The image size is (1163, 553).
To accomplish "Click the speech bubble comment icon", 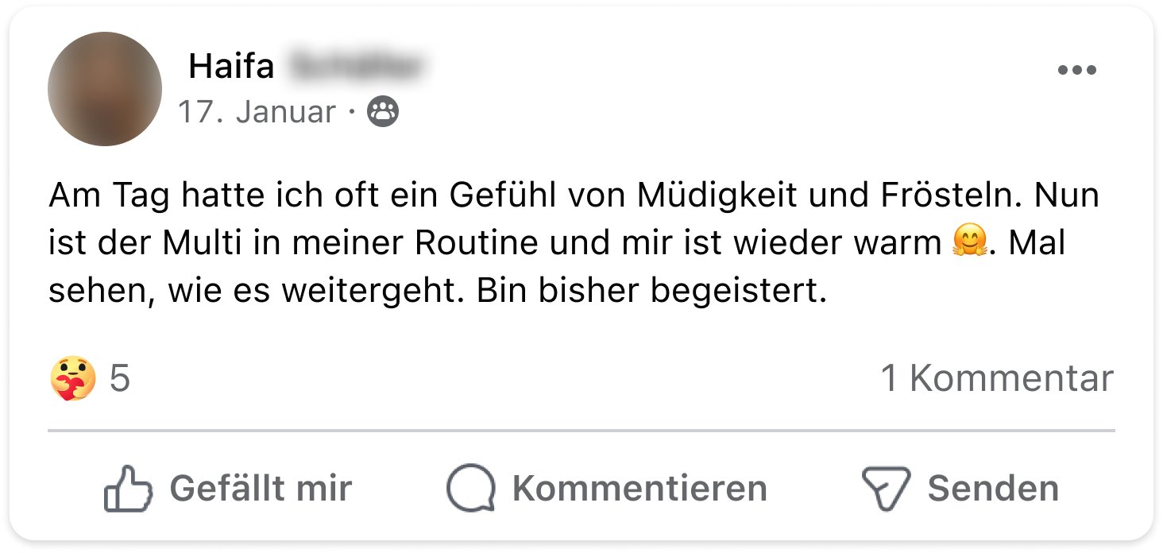I will click(471, 488).
